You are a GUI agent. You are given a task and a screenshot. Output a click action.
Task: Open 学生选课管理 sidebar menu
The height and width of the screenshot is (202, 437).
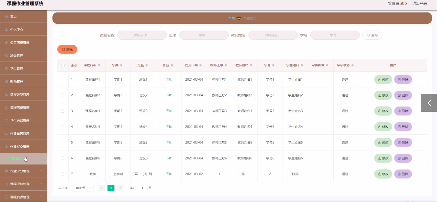[x=23, y=121]
